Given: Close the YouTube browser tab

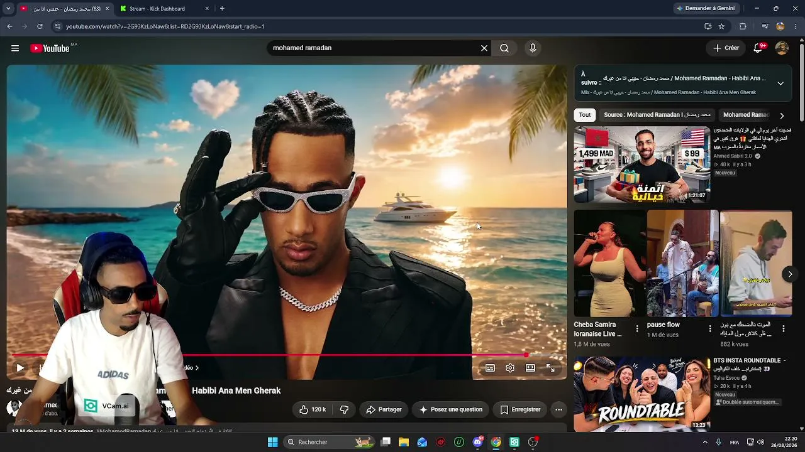Looking at the screenshot, I should click(107, 9).
